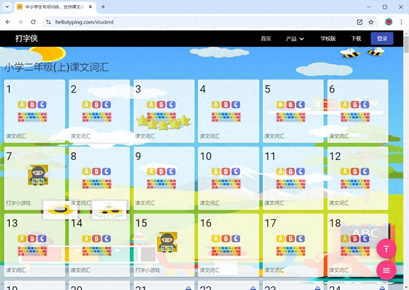Click the pink scroll-to-top floating button
Image resolution: width=409 pixels, height=290 pixels.
click(x=386, y=248)
